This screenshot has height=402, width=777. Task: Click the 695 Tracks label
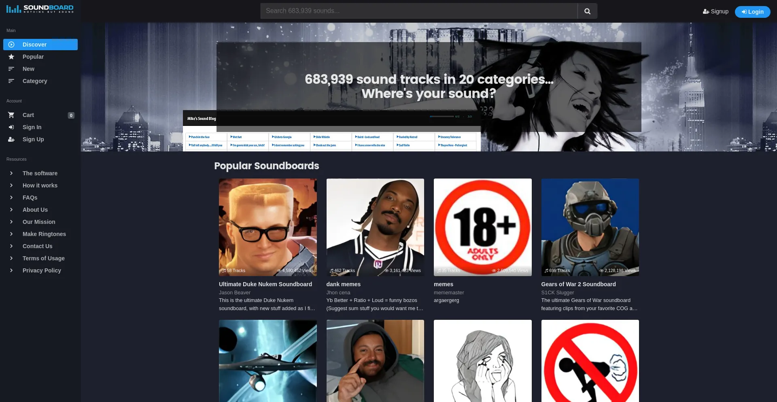click(557, 270)
